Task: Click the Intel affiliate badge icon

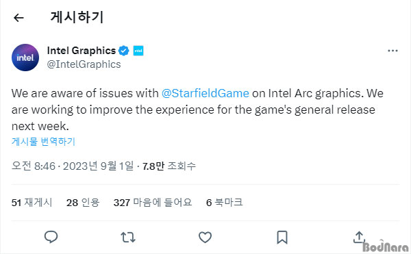Action: 138,51
